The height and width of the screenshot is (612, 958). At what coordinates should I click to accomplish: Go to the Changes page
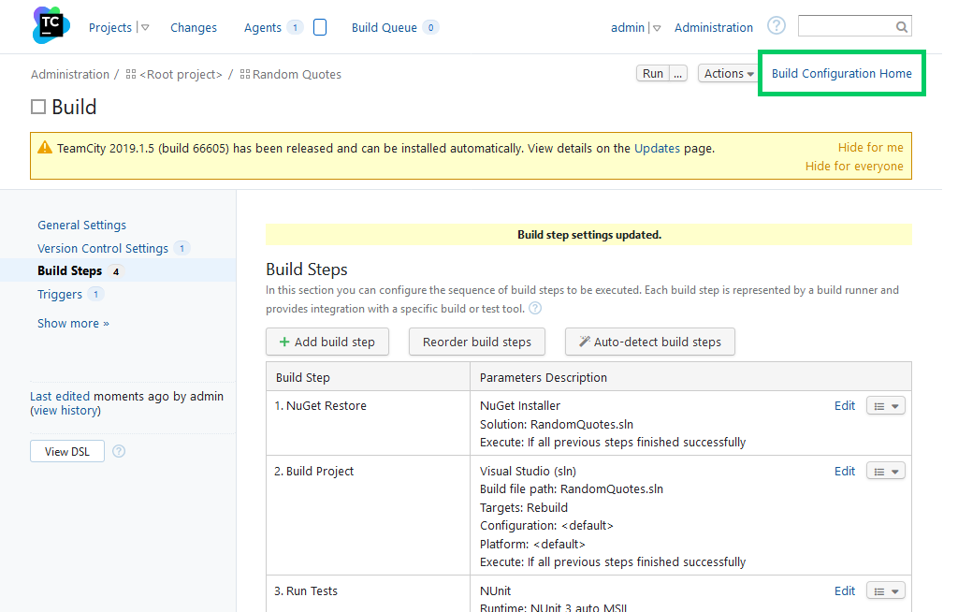pyautogui.click(x=194, y=27)
